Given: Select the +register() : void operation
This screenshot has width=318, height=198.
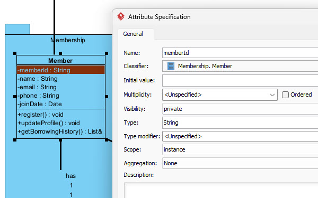Looking at the screenshot, I should [41, 115].
